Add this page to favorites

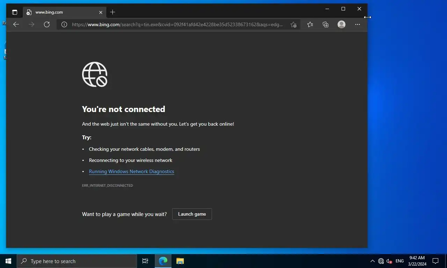pos(293,24)
